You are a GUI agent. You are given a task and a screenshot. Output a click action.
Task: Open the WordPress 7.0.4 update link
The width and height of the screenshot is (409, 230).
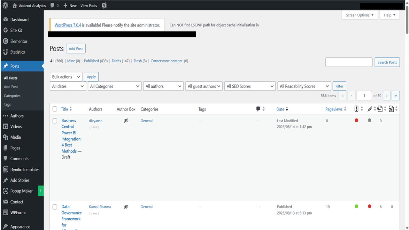click(68, 25)
